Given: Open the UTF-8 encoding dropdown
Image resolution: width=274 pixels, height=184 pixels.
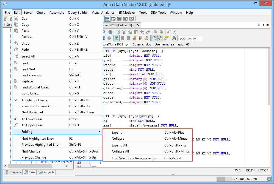Looking at the screenshot, I should click(x=263, y=170).
